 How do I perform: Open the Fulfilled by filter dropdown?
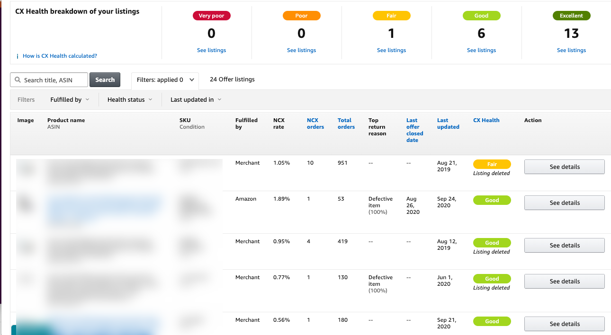point(70,99)
